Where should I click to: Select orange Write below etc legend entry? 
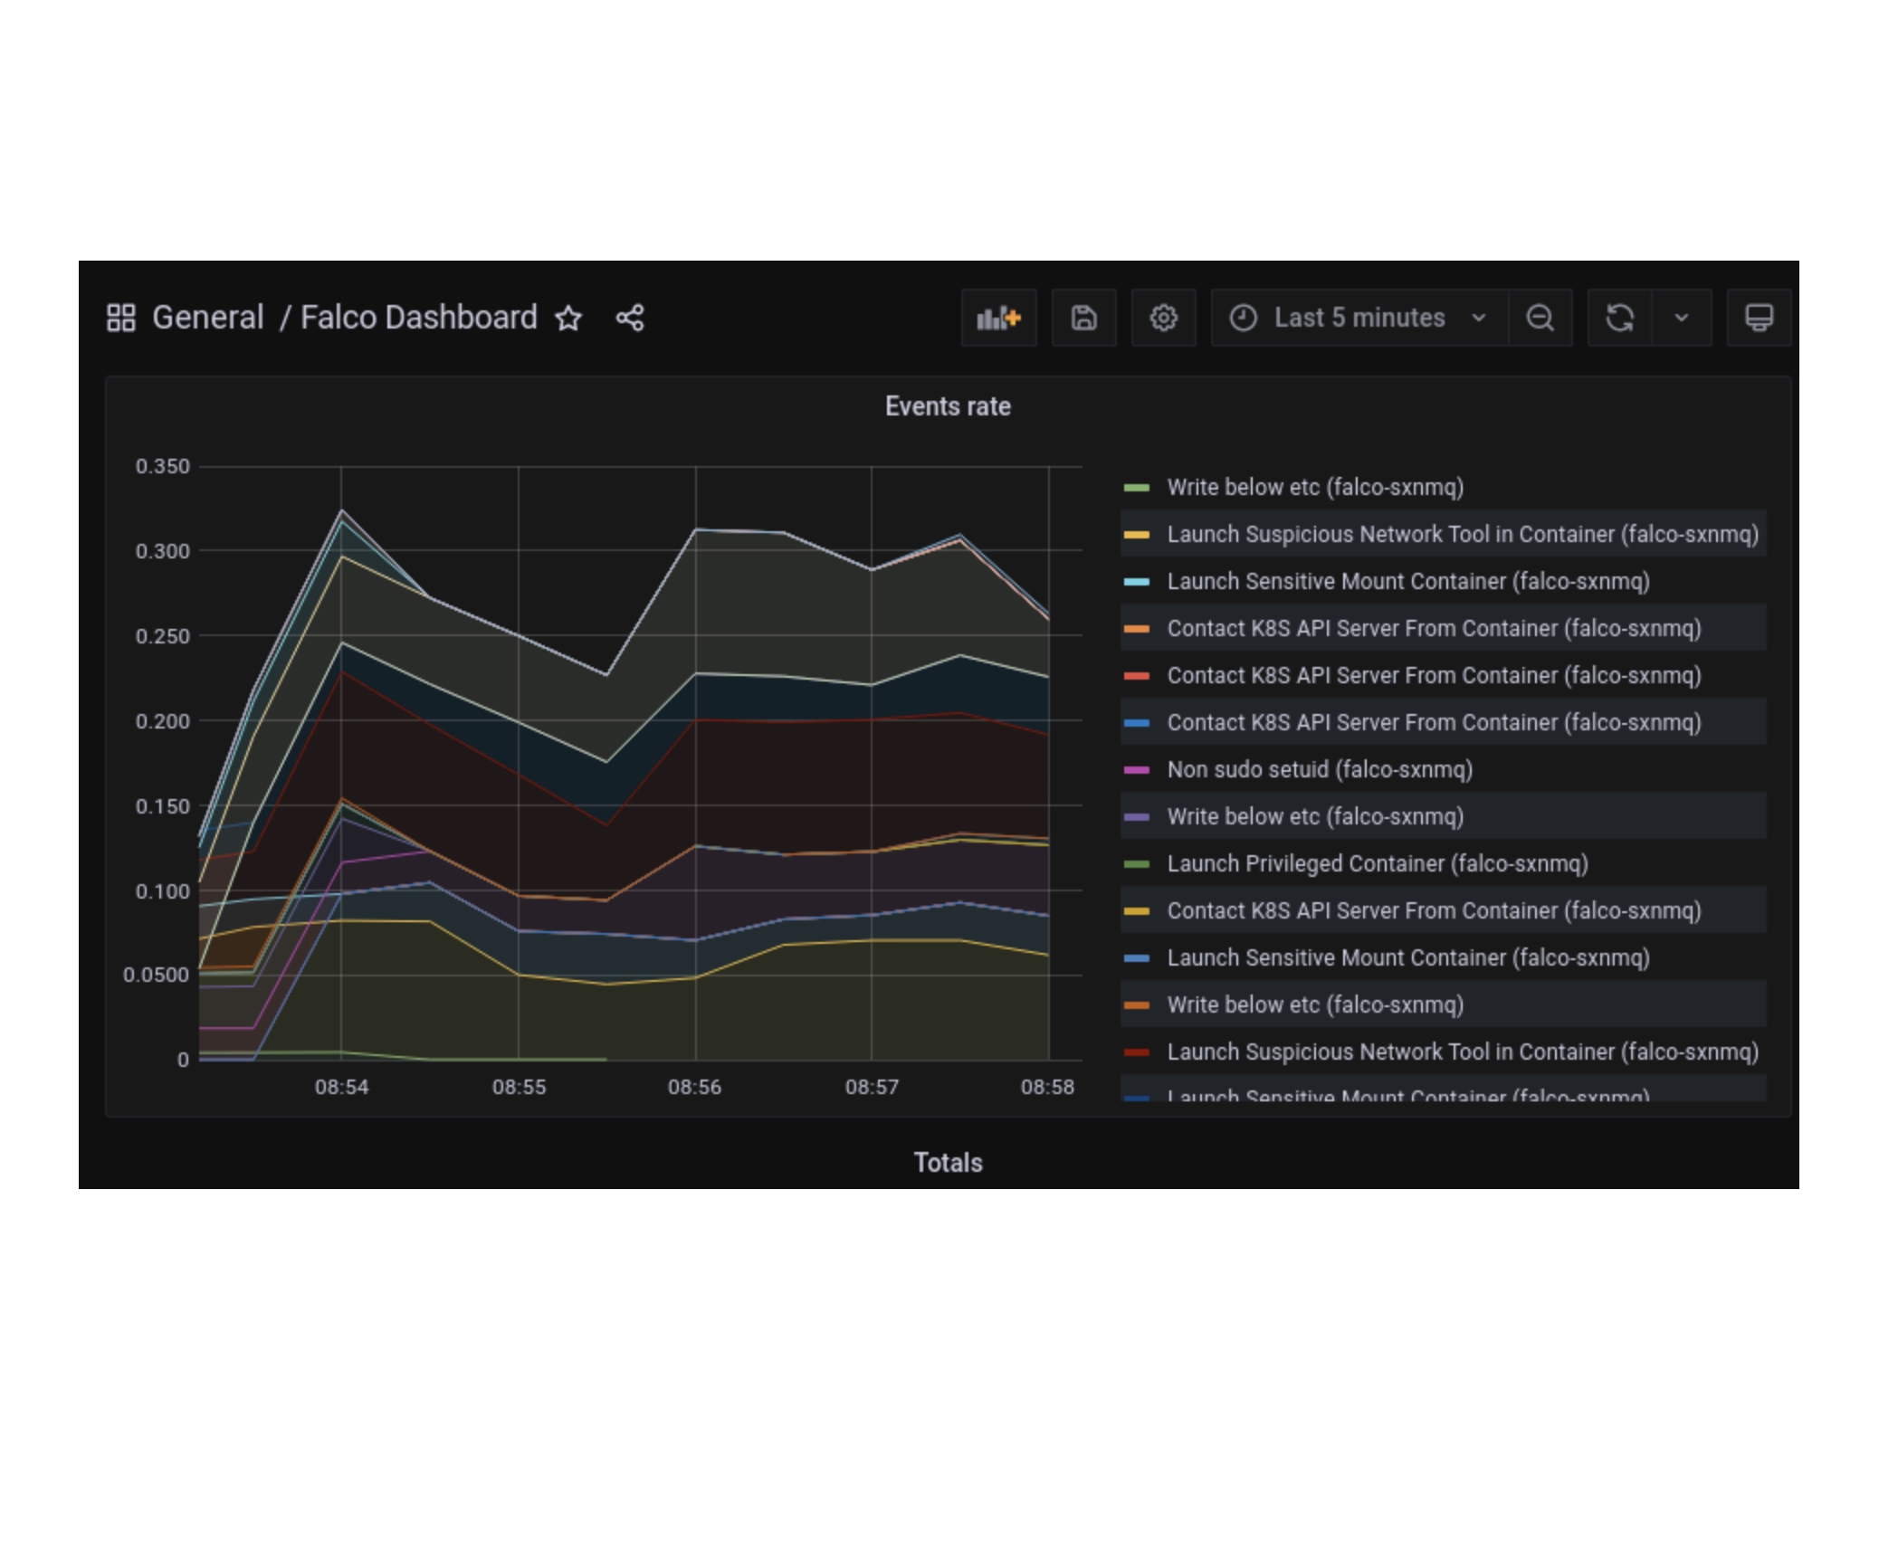click(1315, 1004)
